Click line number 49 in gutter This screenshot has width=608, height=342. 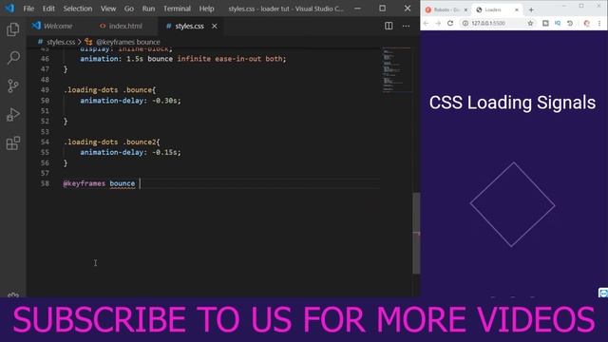(x=45, y=90)
